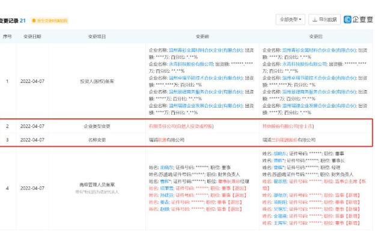
Task: Open 永青科技股份有限公司 link in 变更后 column
Action: pos(305,64)
